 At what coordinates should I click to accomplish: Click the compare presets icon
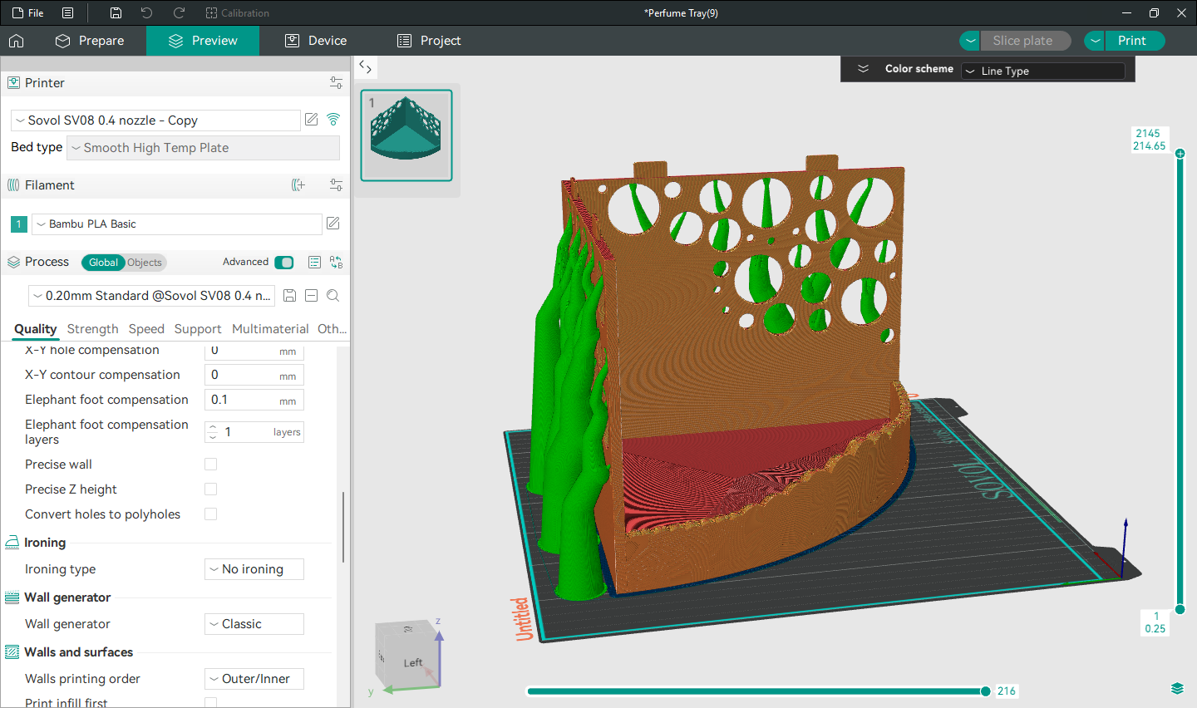coord(336,263)
